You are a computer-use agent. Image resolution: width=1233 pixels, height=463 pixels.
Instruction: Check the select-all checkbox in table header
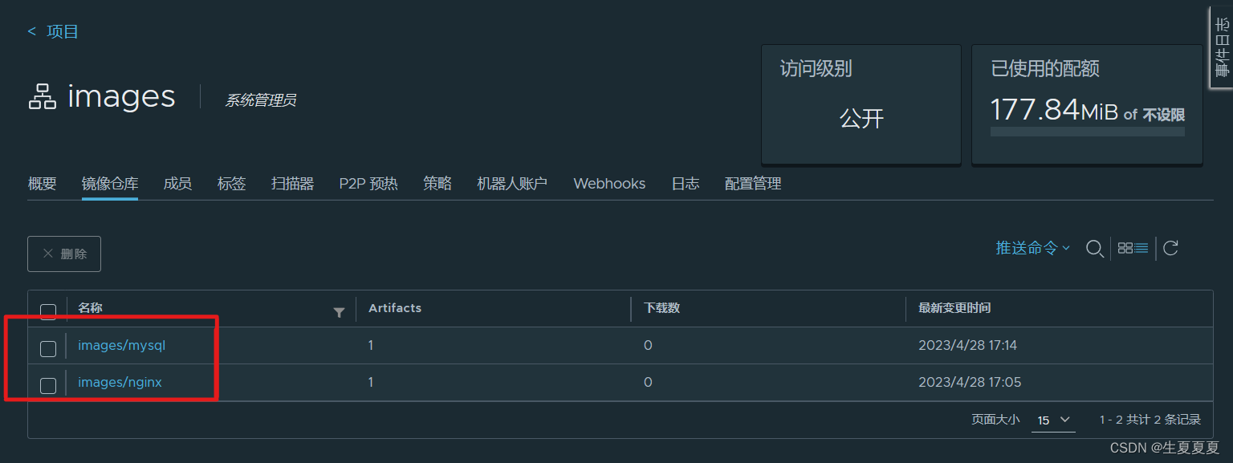(47, 311)
